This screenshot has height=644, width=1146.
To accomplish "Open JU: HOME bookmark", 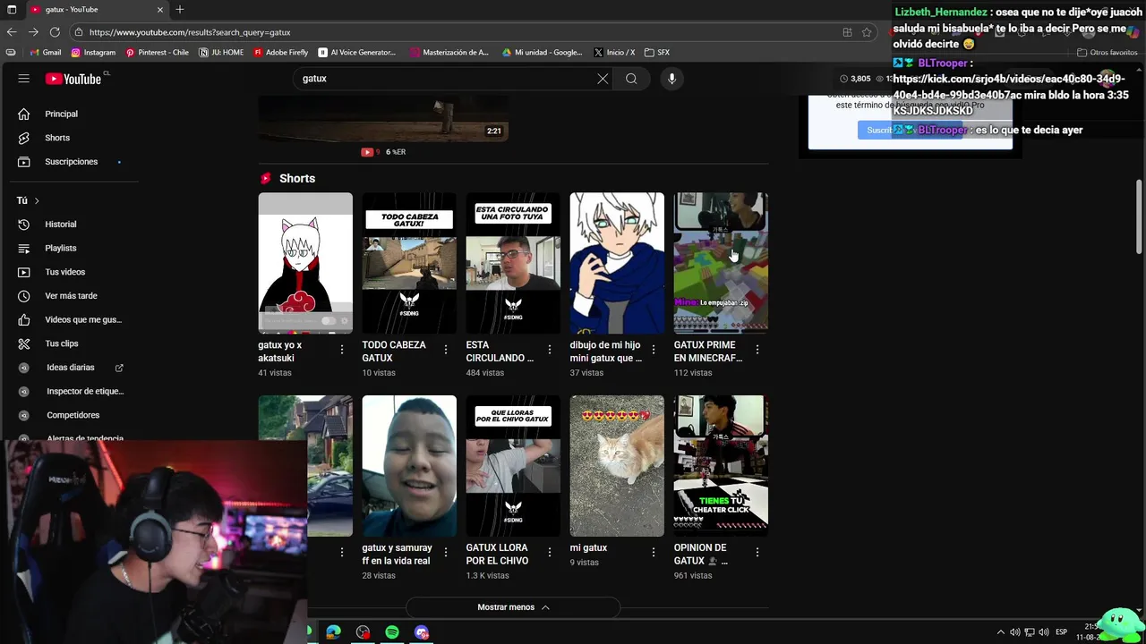I will [221, 53].
